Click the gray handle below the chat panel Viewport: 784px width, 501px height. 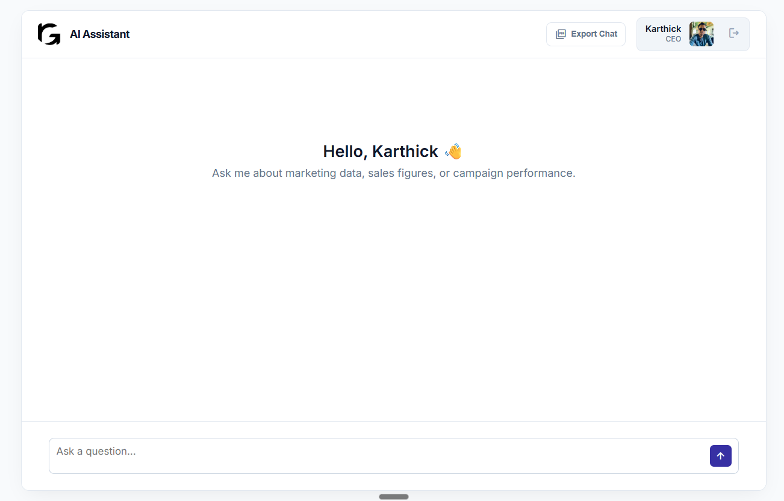393,496
